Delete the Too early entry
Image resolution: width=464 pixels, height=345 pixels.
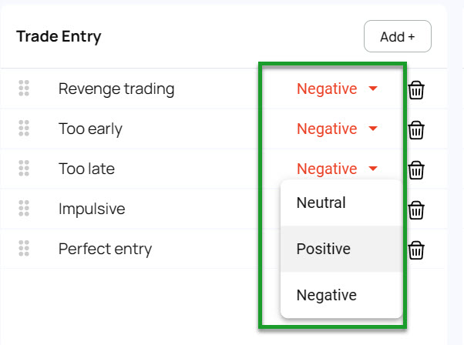[x=416, y=129]
